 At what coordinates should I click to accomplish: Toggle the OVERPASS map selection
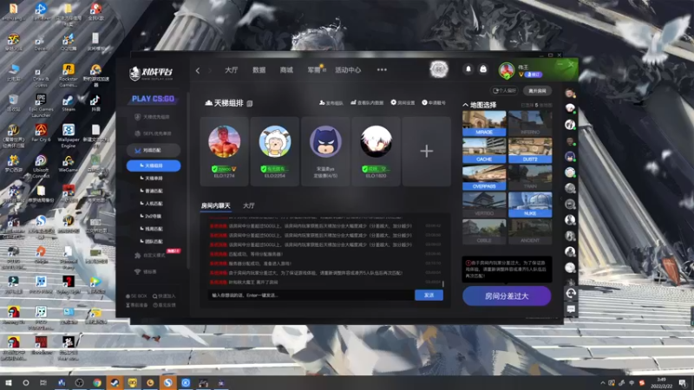click(484, 178)
